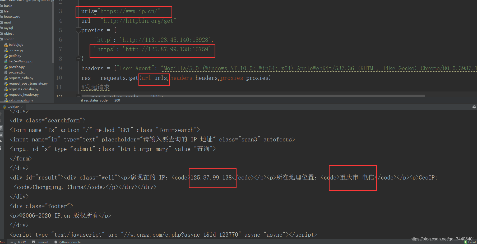477x244 pixels.
Task: Click baidujs.js file icon
Action: coord(6,45)
